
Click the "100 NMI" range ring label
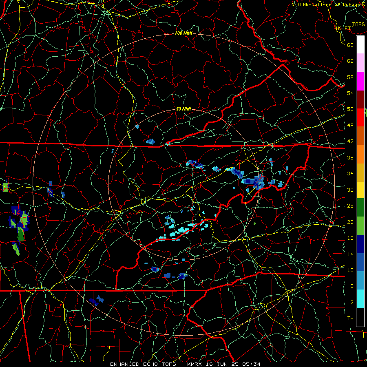(x=183, y=33)
